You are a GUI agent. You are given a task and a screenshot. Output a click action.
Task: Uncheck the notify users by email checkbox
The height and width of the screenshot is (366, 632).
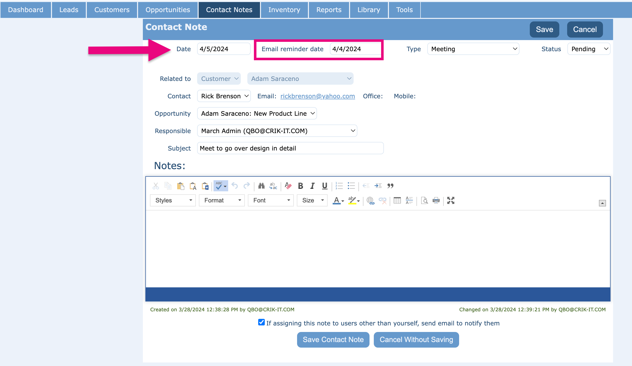pos(261,322)
